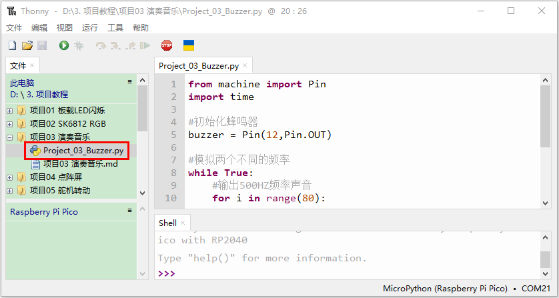Close the Project_03_Buzzer.py editor tab

[245, 65]
